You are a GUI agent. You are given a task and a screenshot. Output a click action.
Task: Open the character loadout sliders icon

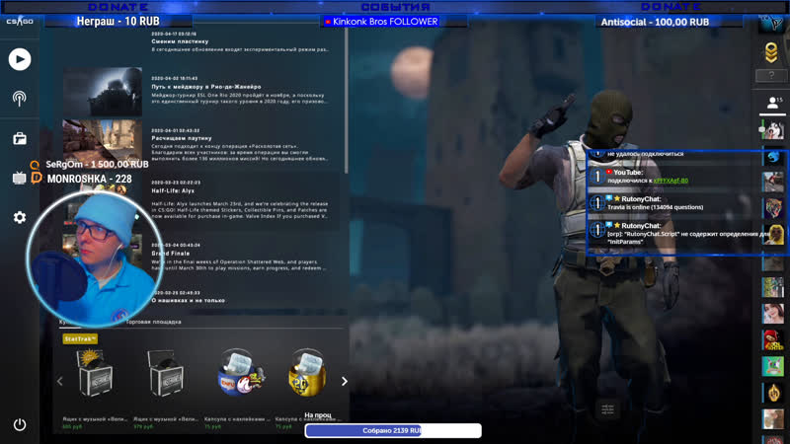coord(607,408)
